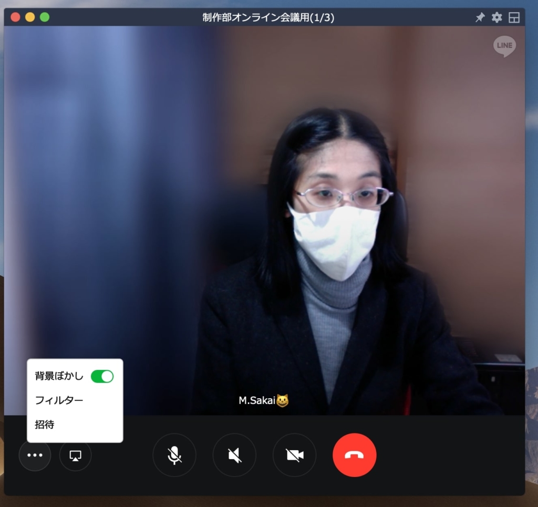The image size is (538, 507).
Task: Click the window title 制作部オンライン会議用(1/3)
Action: pyautogui.click(x=268, y=17)
